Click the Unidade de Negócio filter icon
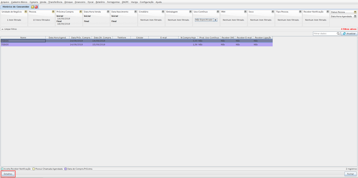 point(26,12)
